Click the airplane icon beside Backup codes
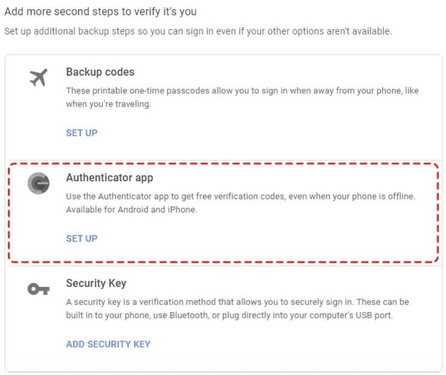The image size is (446, 375). [x=39, y=78]
